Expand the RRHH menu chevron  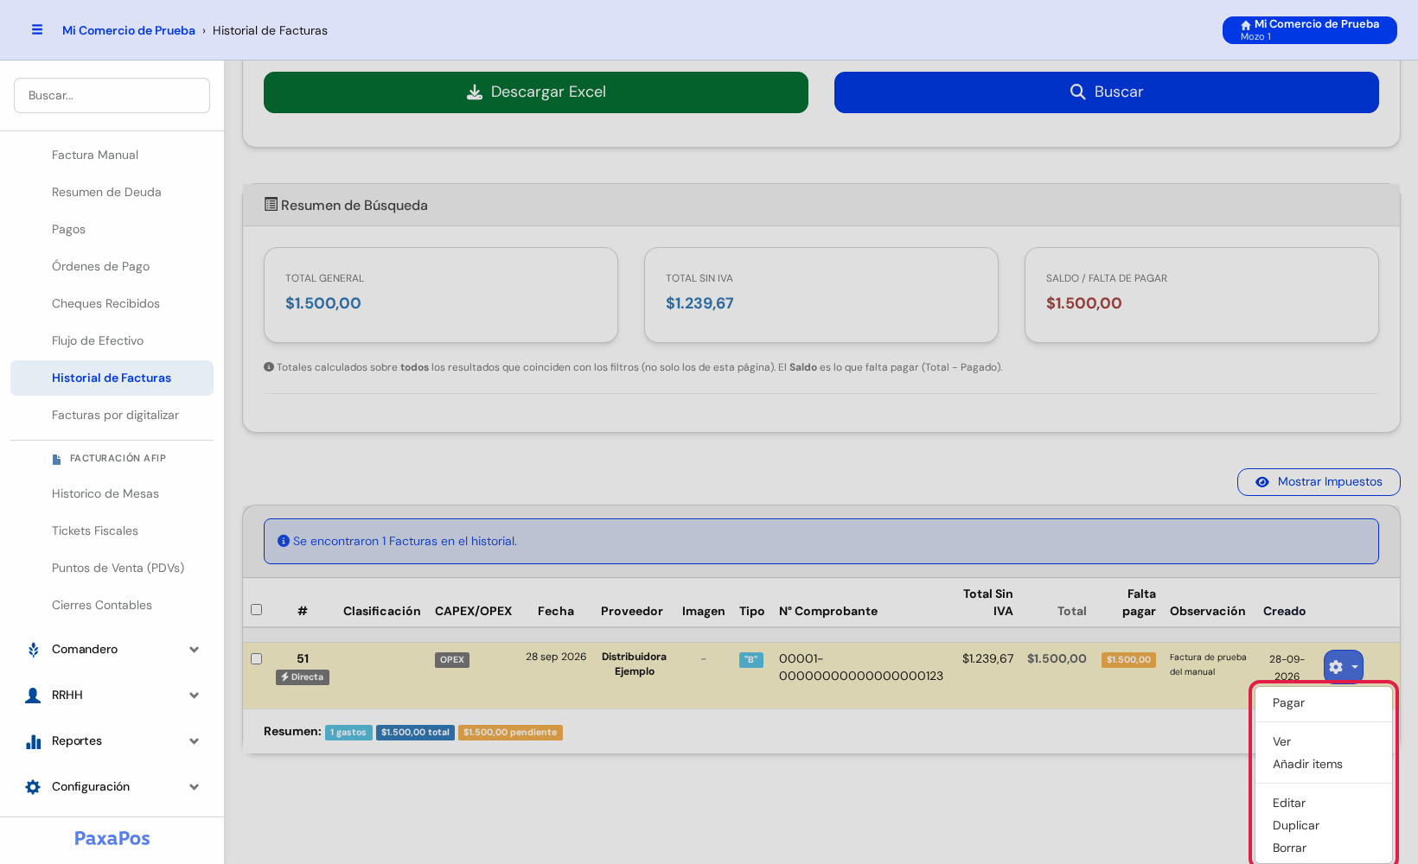[194, 696]
